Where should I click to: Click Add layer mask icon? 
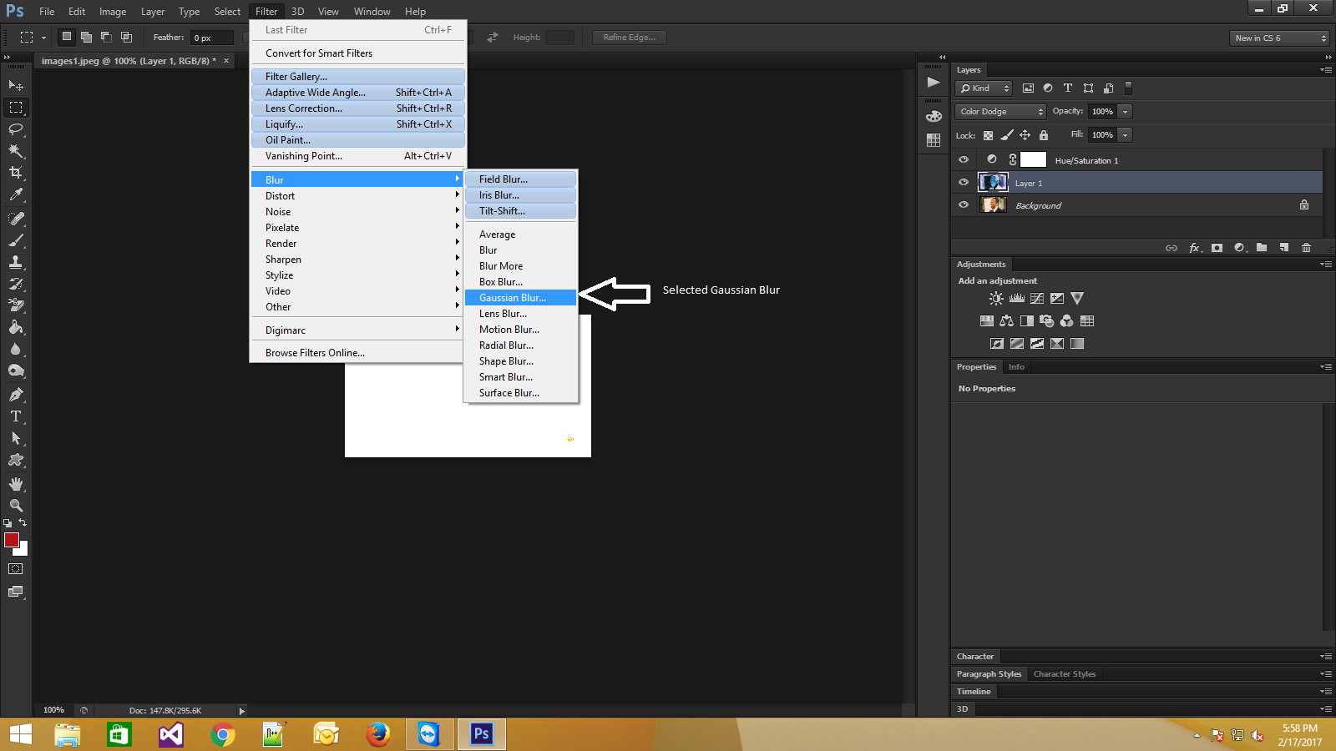click(x=1217, y=248)
